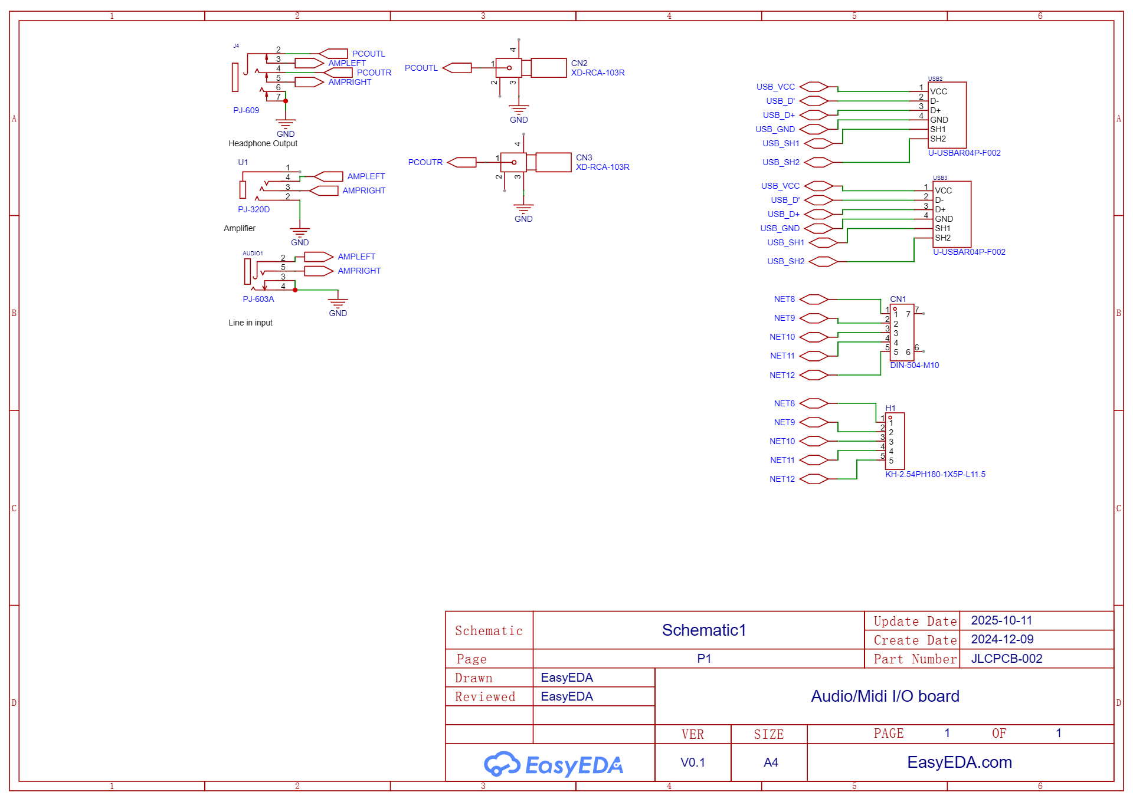Select the 'Amplifier' text label
This screenshot has height=802, width=1133.
(240, 228)
